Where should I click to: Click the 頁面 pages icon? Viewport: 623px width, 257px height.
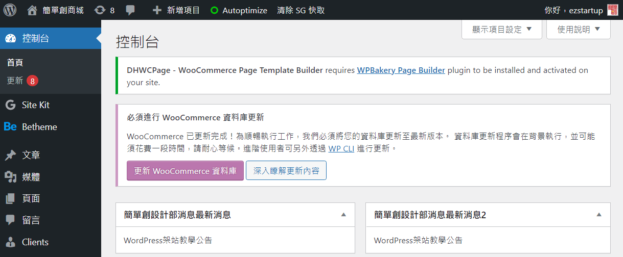click(x=10, y=198)
